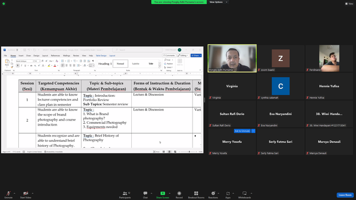356x200 pixels.
Task: Click the Start Video camera icon
Action: point(26,193)
